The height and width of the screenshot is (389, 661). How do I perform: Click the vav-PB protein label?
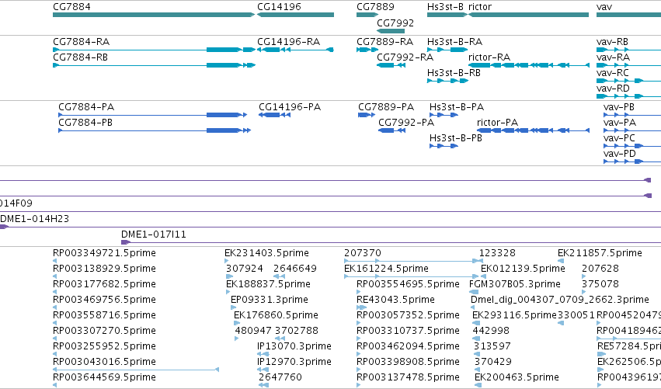[619, 107]
